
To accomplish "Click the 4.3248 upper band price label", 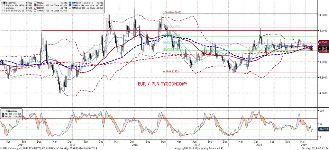I will coord(323,42).
